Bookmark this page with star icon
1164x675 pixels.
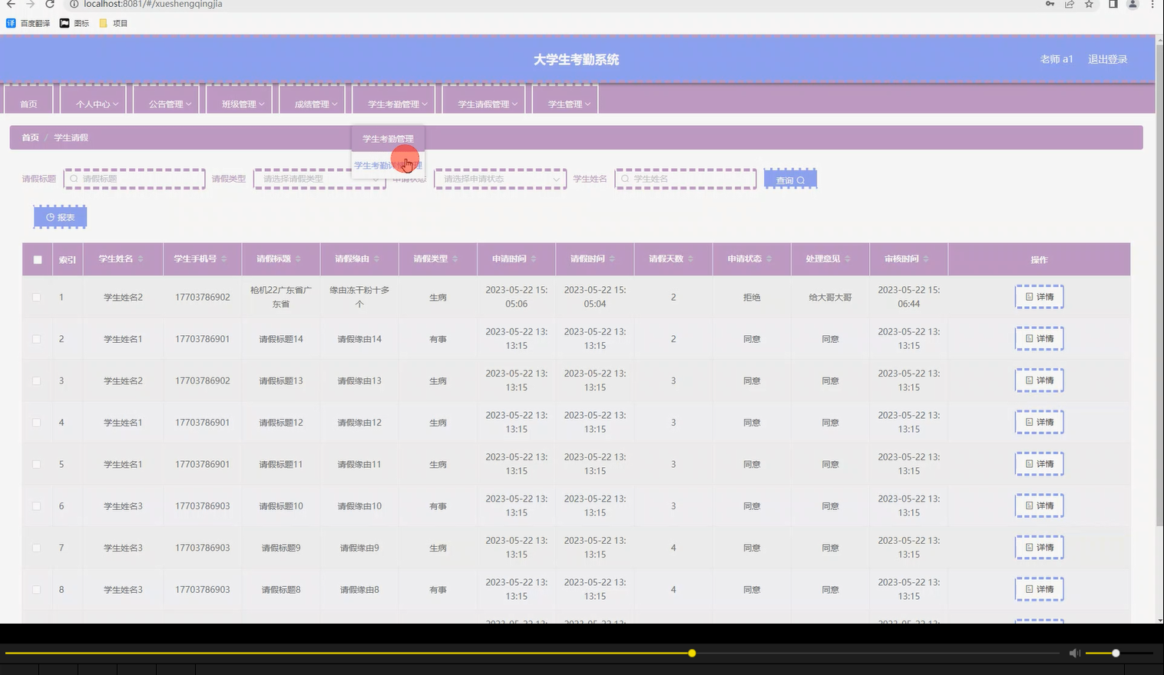click(1089, 4)
